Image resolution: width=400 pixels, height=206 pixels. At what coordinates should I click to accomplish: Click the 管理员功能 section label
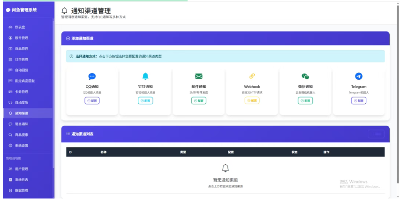[14, 158]
